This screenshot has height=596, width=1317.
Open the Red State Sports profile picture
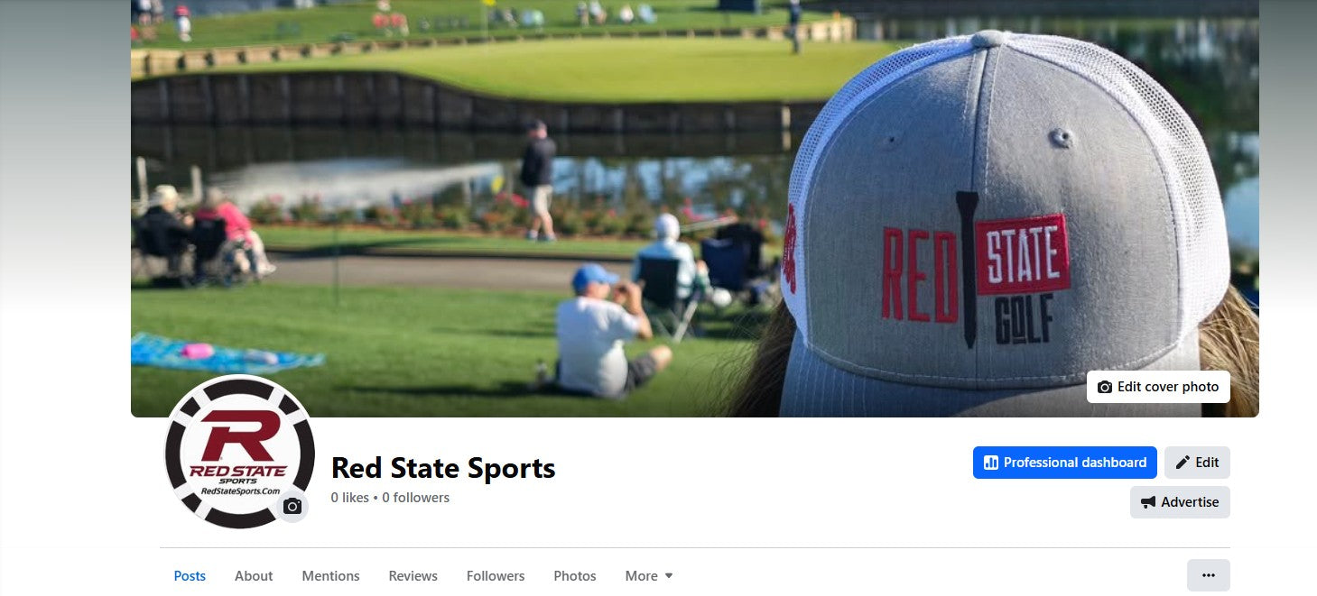239,452
